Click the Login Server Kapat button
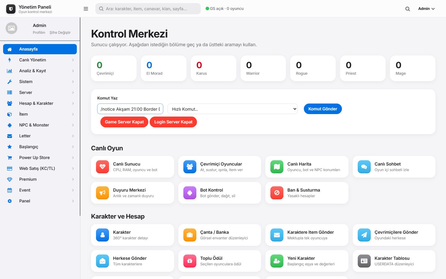446x279 pixels. pyautogui.click(x=173, y=122)
